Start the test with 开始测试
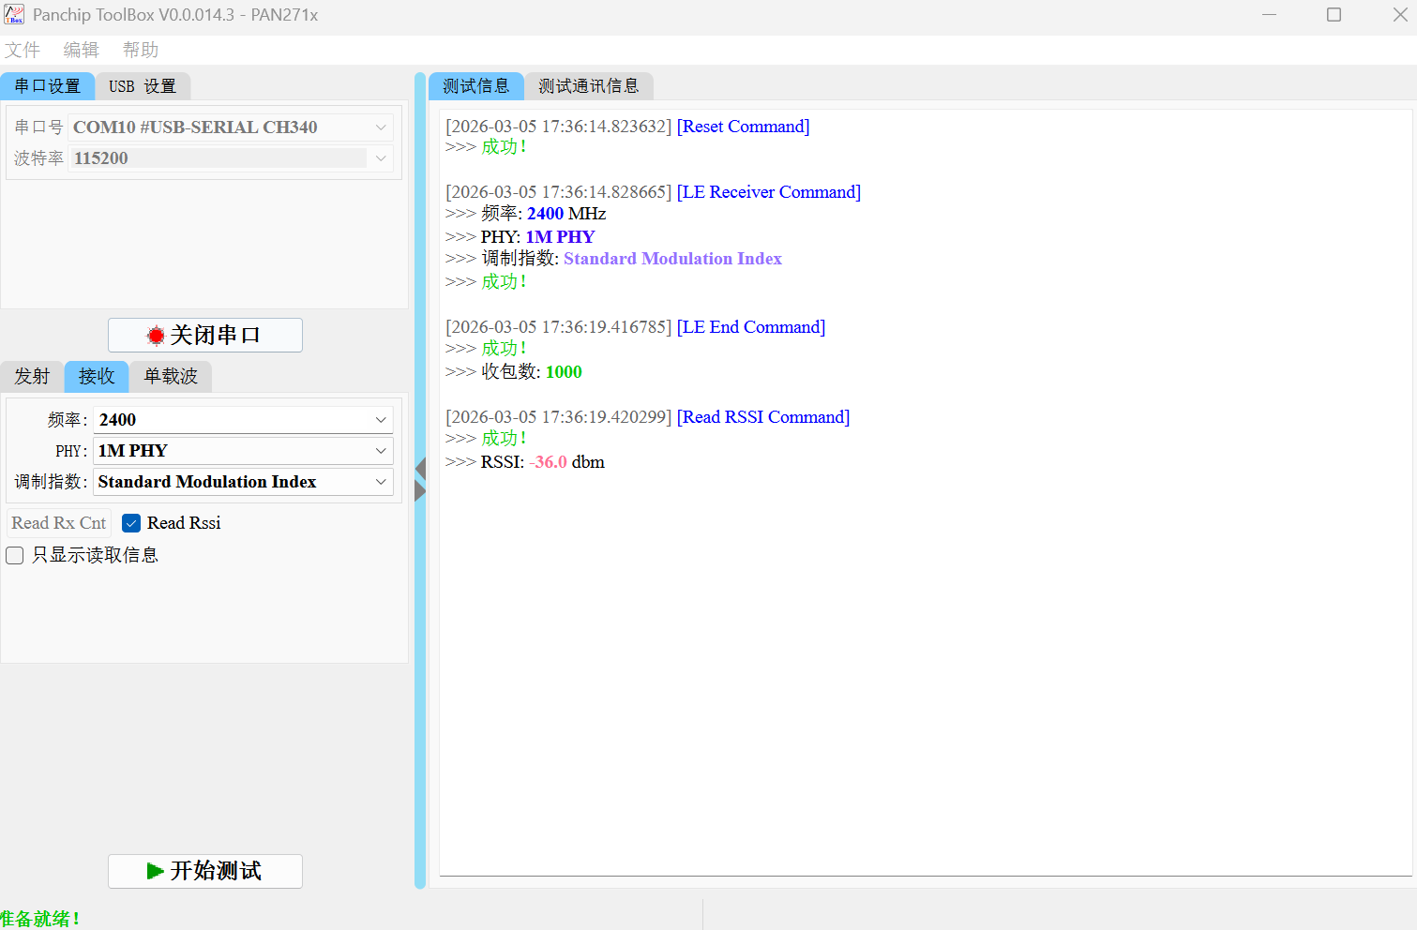 point(204,871)
